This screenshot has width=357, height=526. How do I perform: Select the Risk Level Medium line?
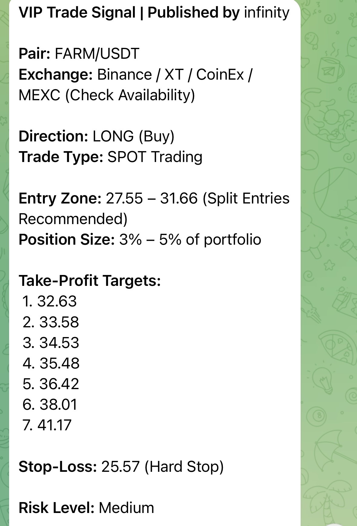(86, 508)
